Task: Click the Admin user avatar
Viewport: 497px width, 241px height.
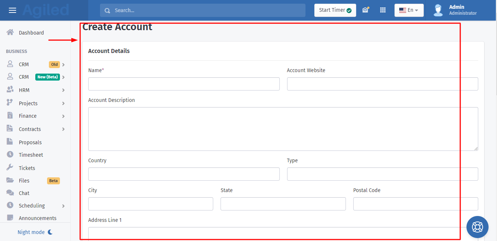Action: pyautogui.click(x=438, y=10)
